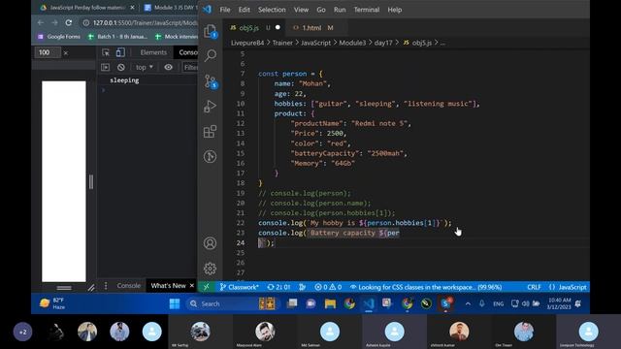Viewport: 621px width, 349px height.
Task: Click the device width input showing 100
Action: [x=48, y=52]
